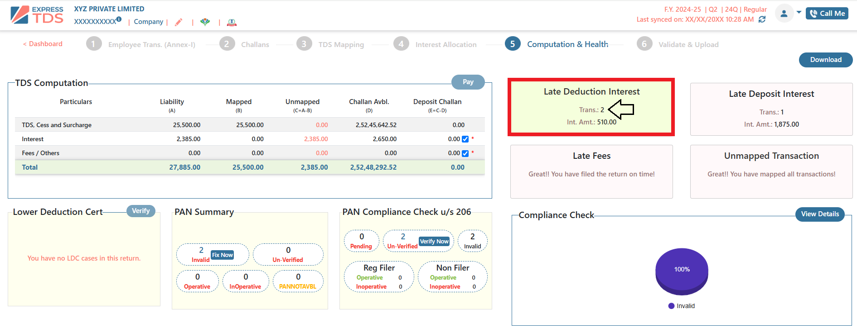857x328 pixels.
Task: Toggle the Invalid legend color dot
Action: (x=671, y=306)
